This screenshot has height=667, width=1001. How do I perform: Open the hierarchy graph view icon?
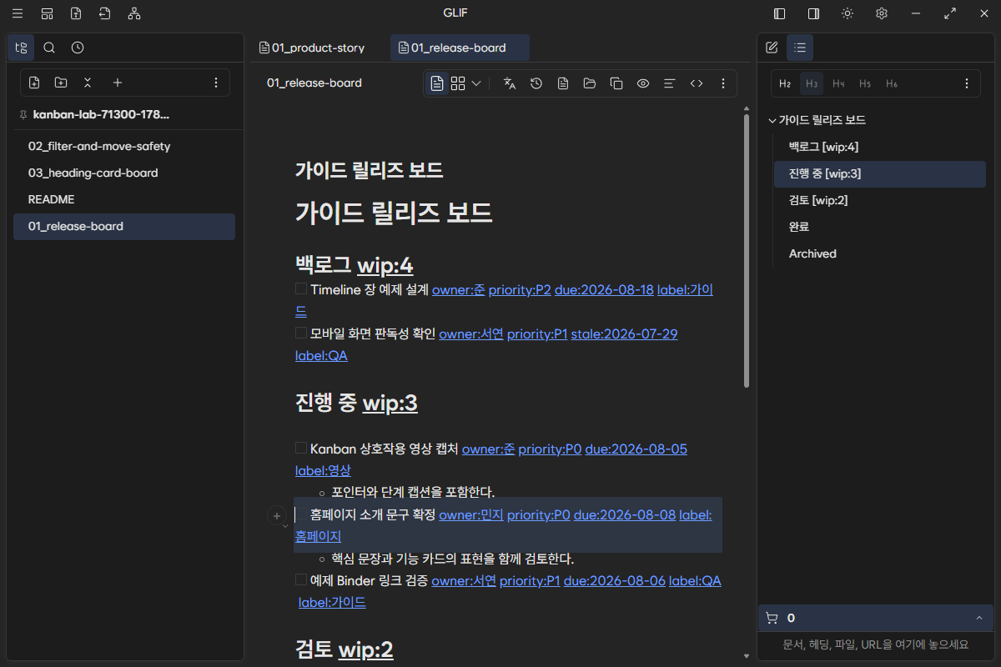[x=134, y=13]
